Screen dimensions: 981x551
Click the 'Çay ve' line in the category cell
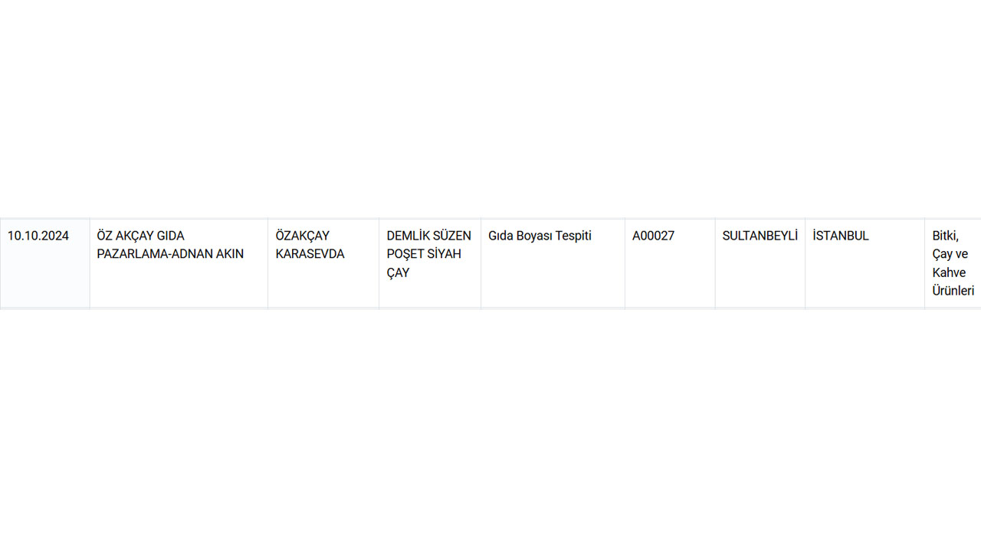[950, 254]
